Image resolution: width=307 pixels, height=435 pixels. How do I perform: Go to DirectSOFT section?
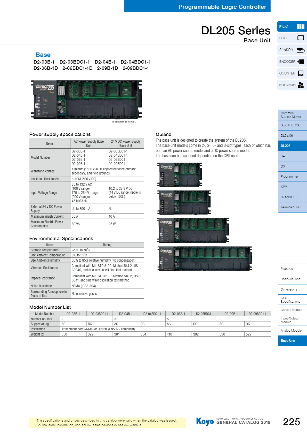point(292,197)
